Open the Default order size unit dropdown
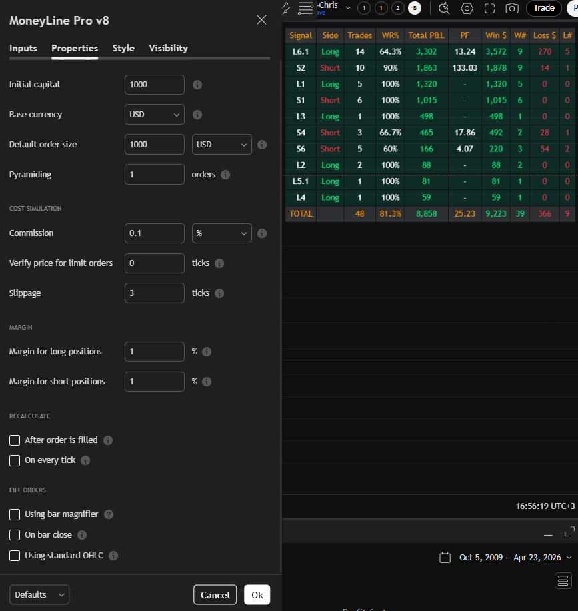This screenshot has width=578, height=611. click(x=222, y=145)
